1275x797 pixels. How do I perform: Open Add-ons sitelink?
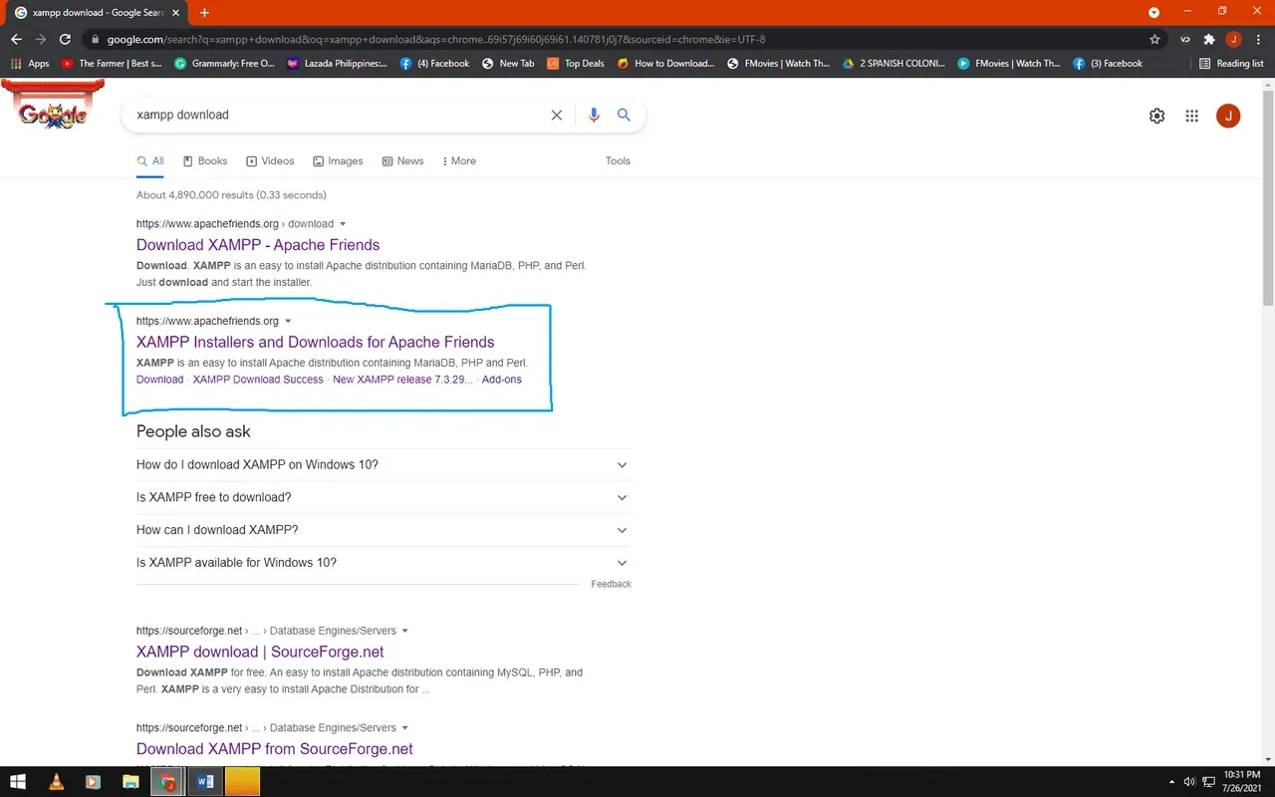pyautogui.click(x=502, y=380)
